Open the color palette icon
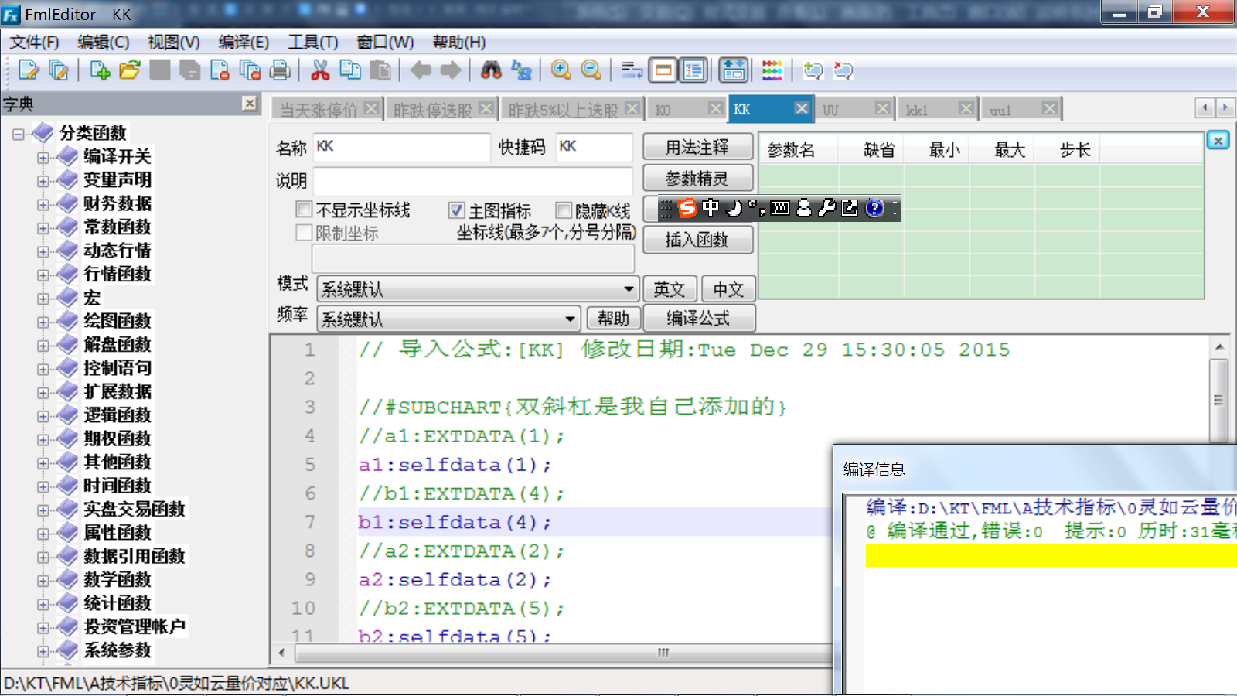The image size is (1237, 696). [772, 70]
